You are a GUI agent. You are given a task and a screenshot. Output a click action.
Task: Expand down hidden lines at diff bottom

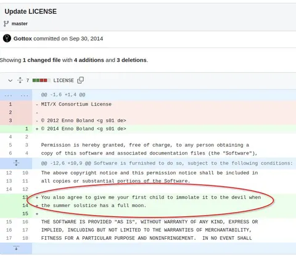(16, 248)
